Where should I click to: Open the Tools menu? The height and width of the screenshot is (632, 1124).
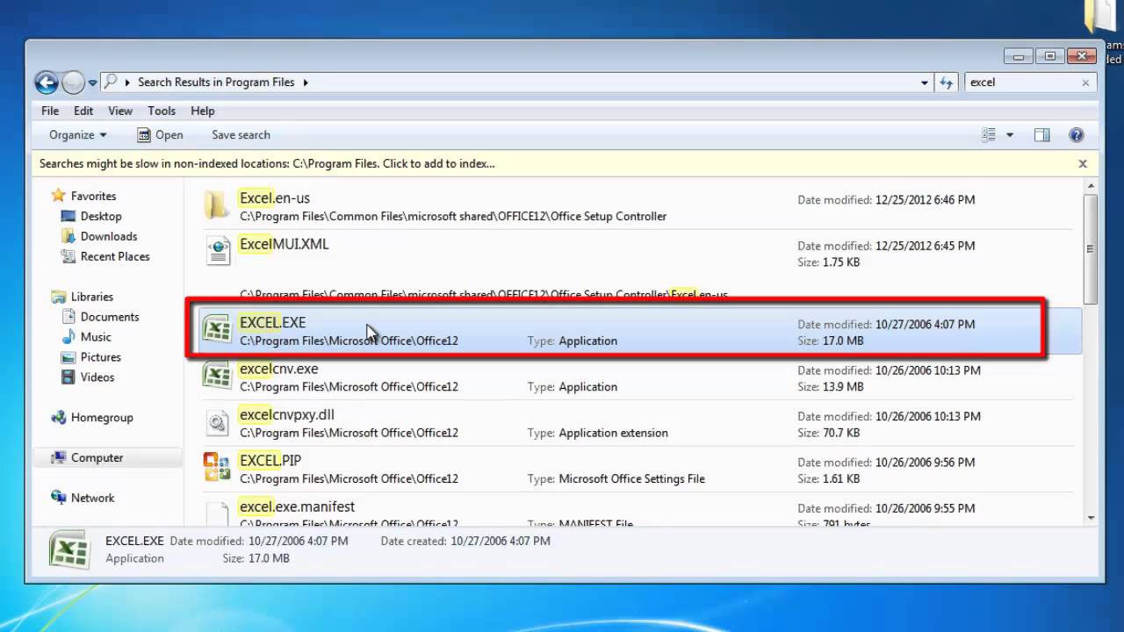tap(162, 111)
